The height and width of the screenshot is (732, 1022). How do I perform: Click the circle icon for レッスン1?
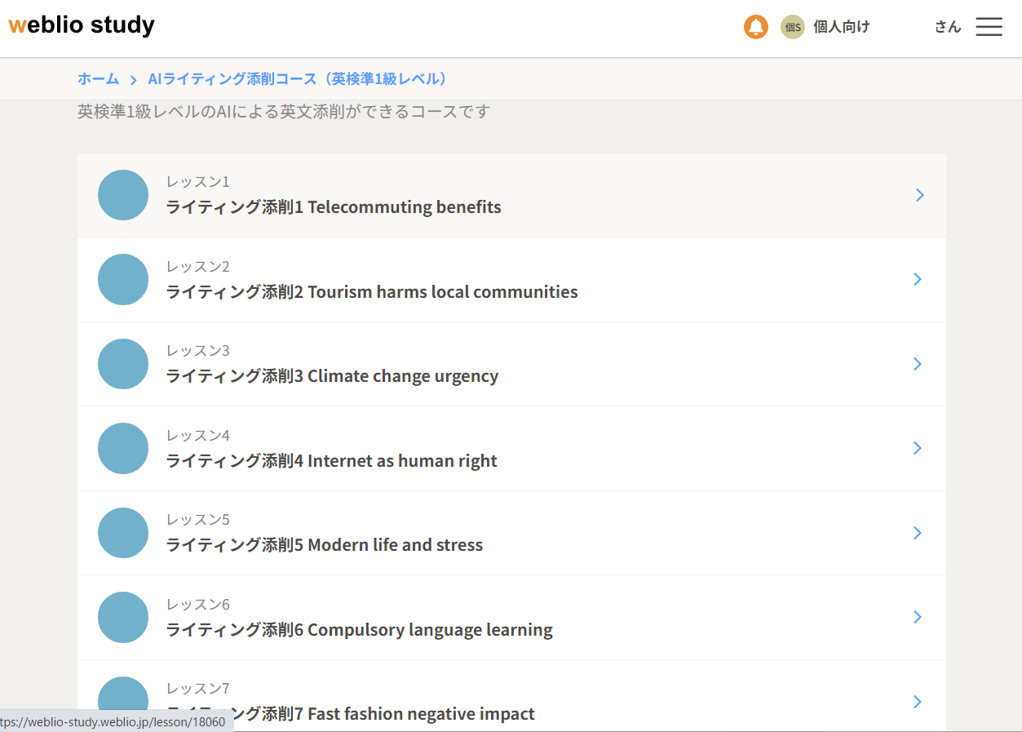pos(122,195)
